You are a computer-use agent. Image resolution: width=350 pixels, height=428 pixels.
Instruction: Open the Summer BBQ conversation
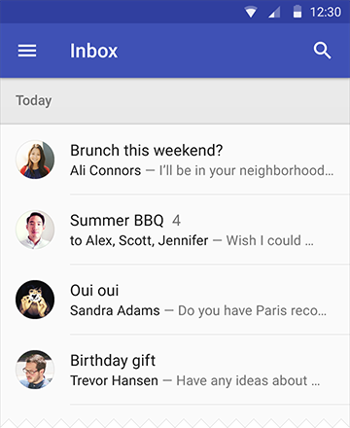pos(175,230)
